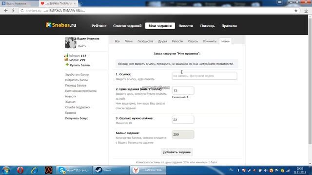Open Half-Life lambda icon in taskbar
312x175 pixels.
click(49, 170)
